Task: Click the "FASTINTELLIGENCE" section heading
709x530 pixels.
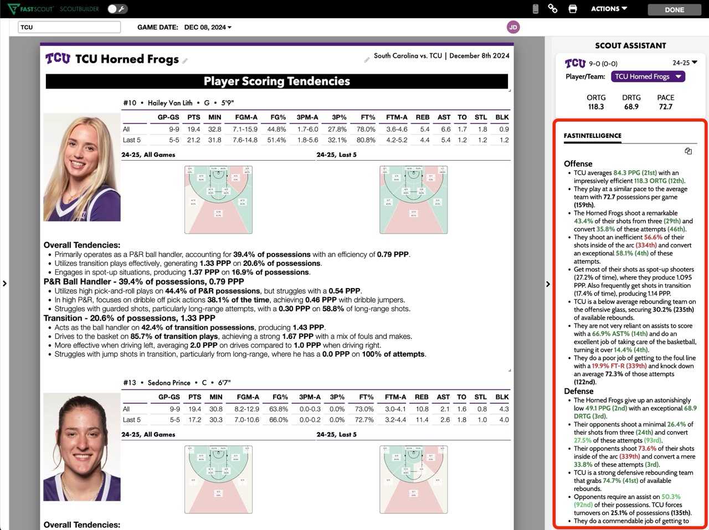Action: coord(593,136)
